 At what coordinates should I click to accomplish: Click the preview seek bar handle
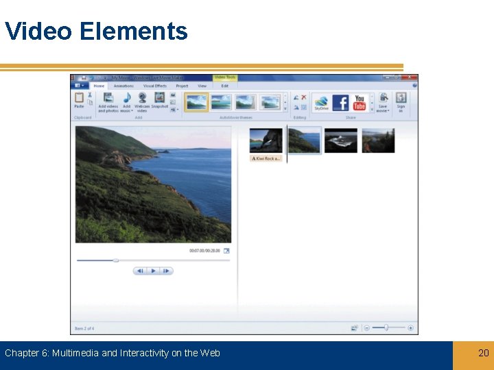pyautogui.click(x=116, y=260)
